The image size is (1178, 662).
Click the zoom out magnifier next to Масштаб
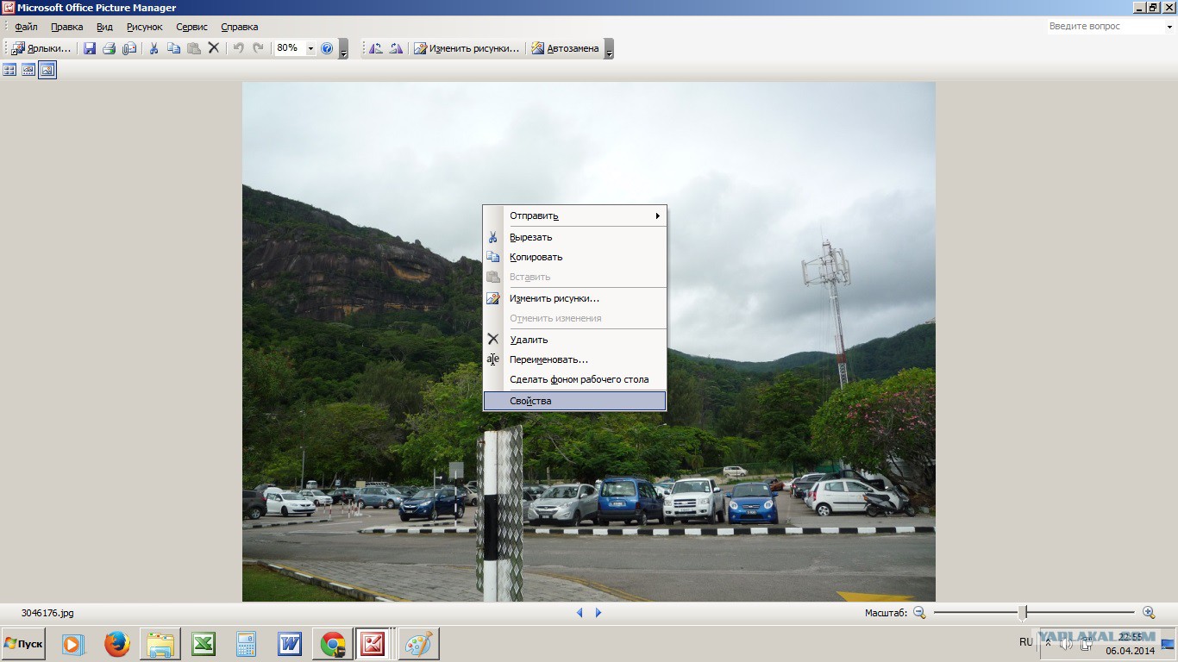coord(919,612)
